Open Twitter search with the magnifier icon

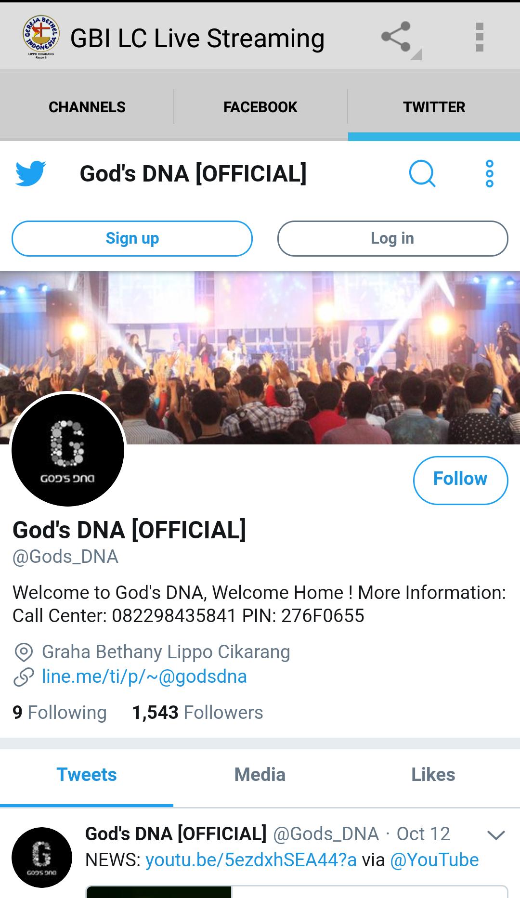point(422,173)
